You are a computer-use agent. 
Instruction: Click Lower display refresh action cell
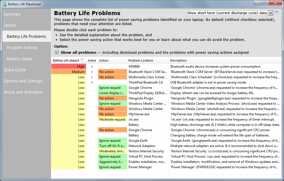coord(112,93)
